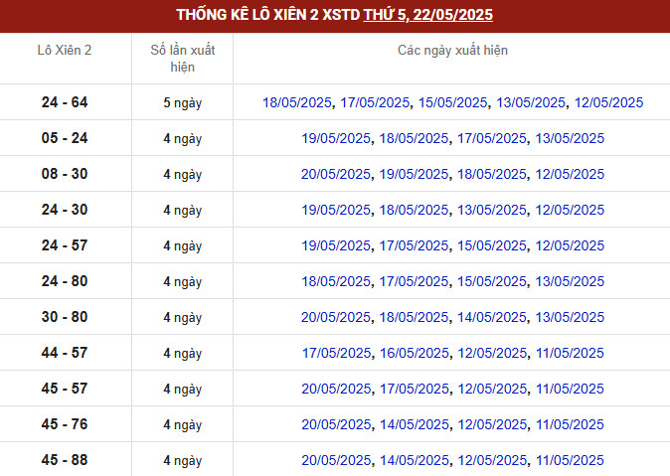Image resolution: width=670 pixels, height=476 pixels.
Task: Open 17/05/2025 link in the 24 - 64 row
Action: [375, 102]
